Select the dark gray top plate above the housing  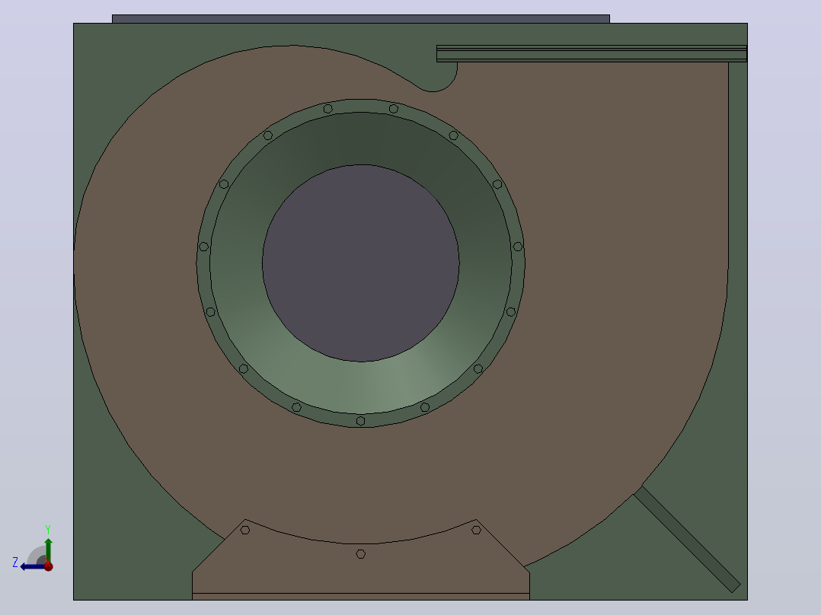[x=361, y=19]
